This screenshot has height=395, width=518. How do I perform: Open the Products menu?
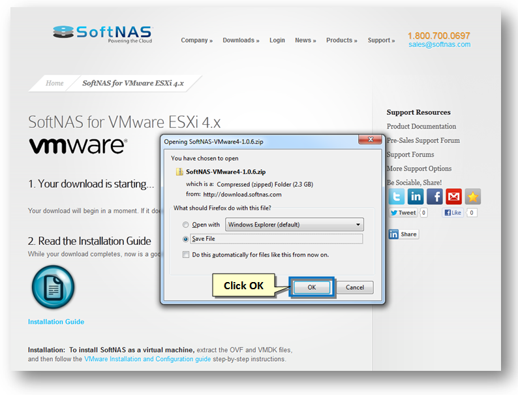tap(342, 40)
